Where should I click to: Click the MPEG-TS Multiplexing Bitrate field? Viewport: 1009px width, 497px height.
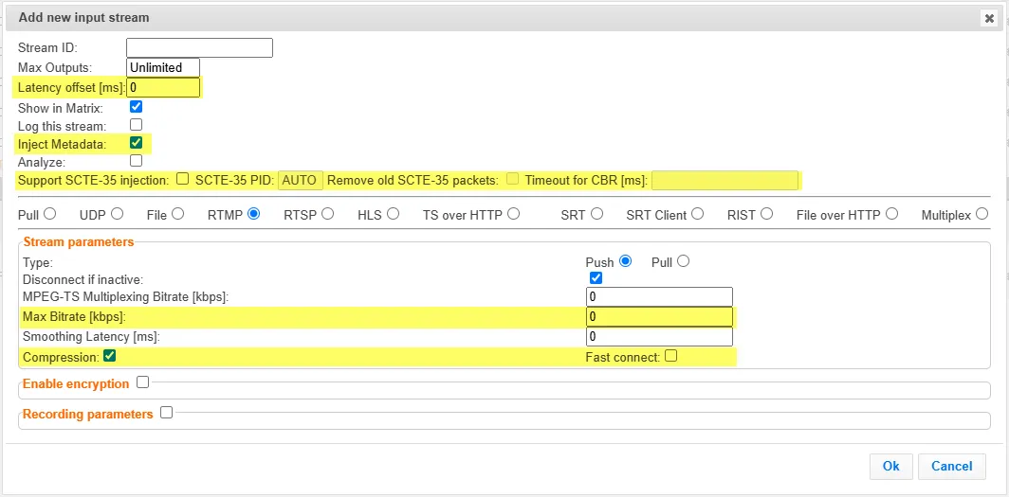click(660, 296)
